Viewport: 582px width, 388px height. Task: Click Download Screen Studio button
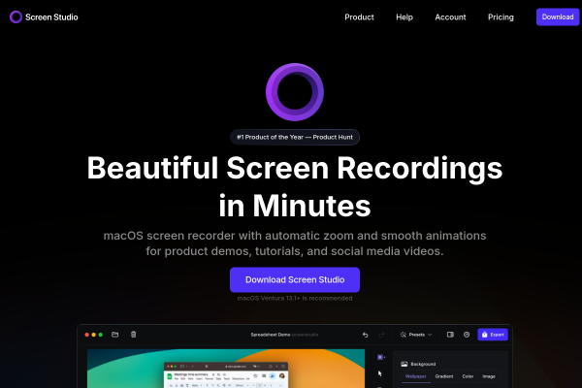click(295, 279)
